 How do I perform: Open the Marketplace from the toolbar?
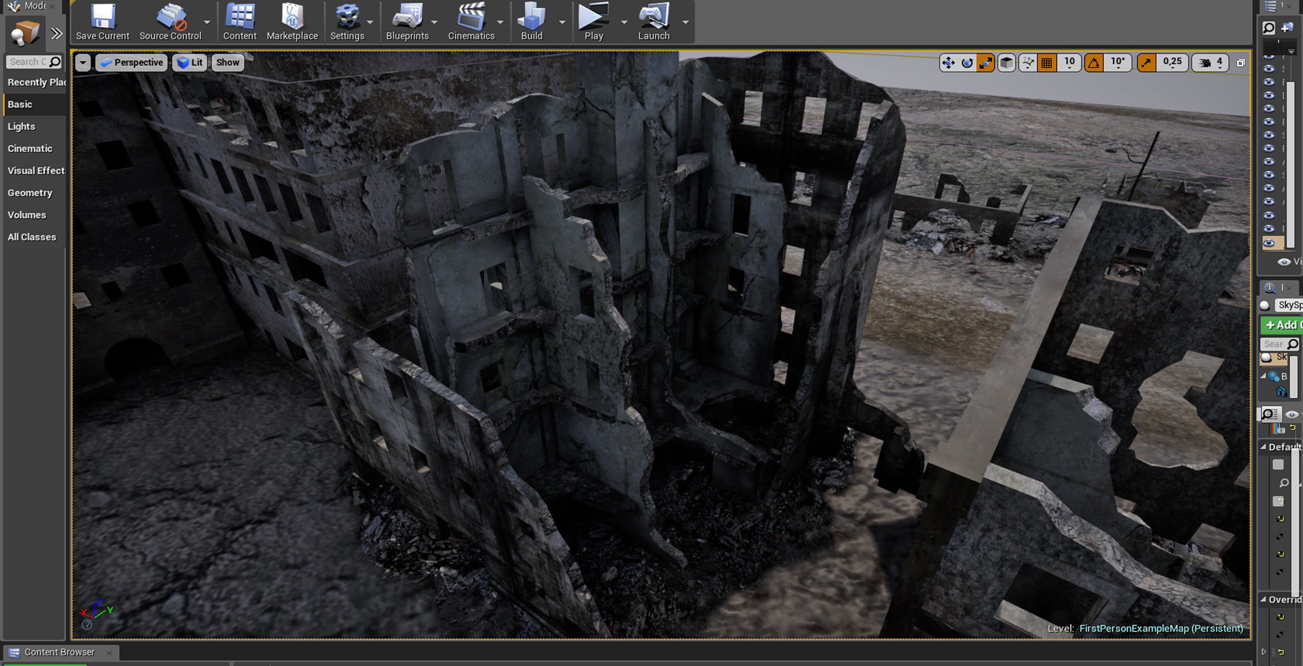click(292, 22)
